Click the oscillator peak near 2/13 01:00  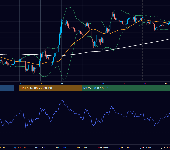pyautogui.click(x=112, y=105)
